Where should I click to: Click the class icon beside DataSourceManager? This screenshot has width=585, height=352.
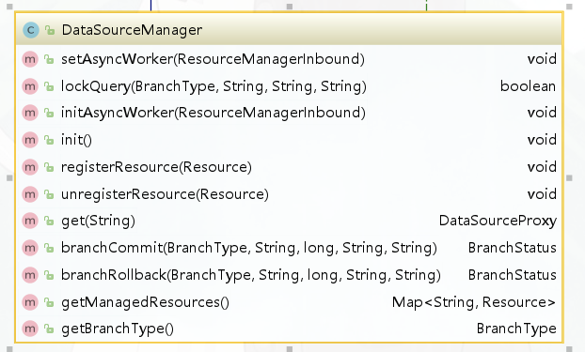tap(31, 30)
